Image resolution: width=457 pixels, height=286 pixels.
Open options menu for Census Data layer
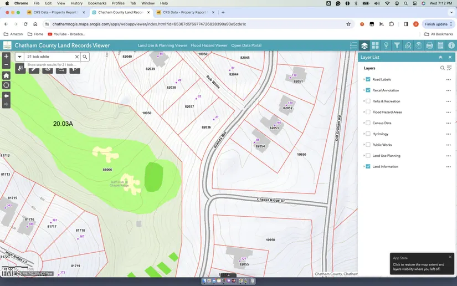coord(448,123)
